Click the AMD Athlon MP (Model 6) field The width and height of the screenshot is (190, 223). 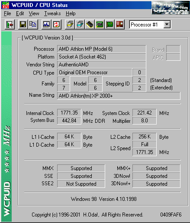102,49
